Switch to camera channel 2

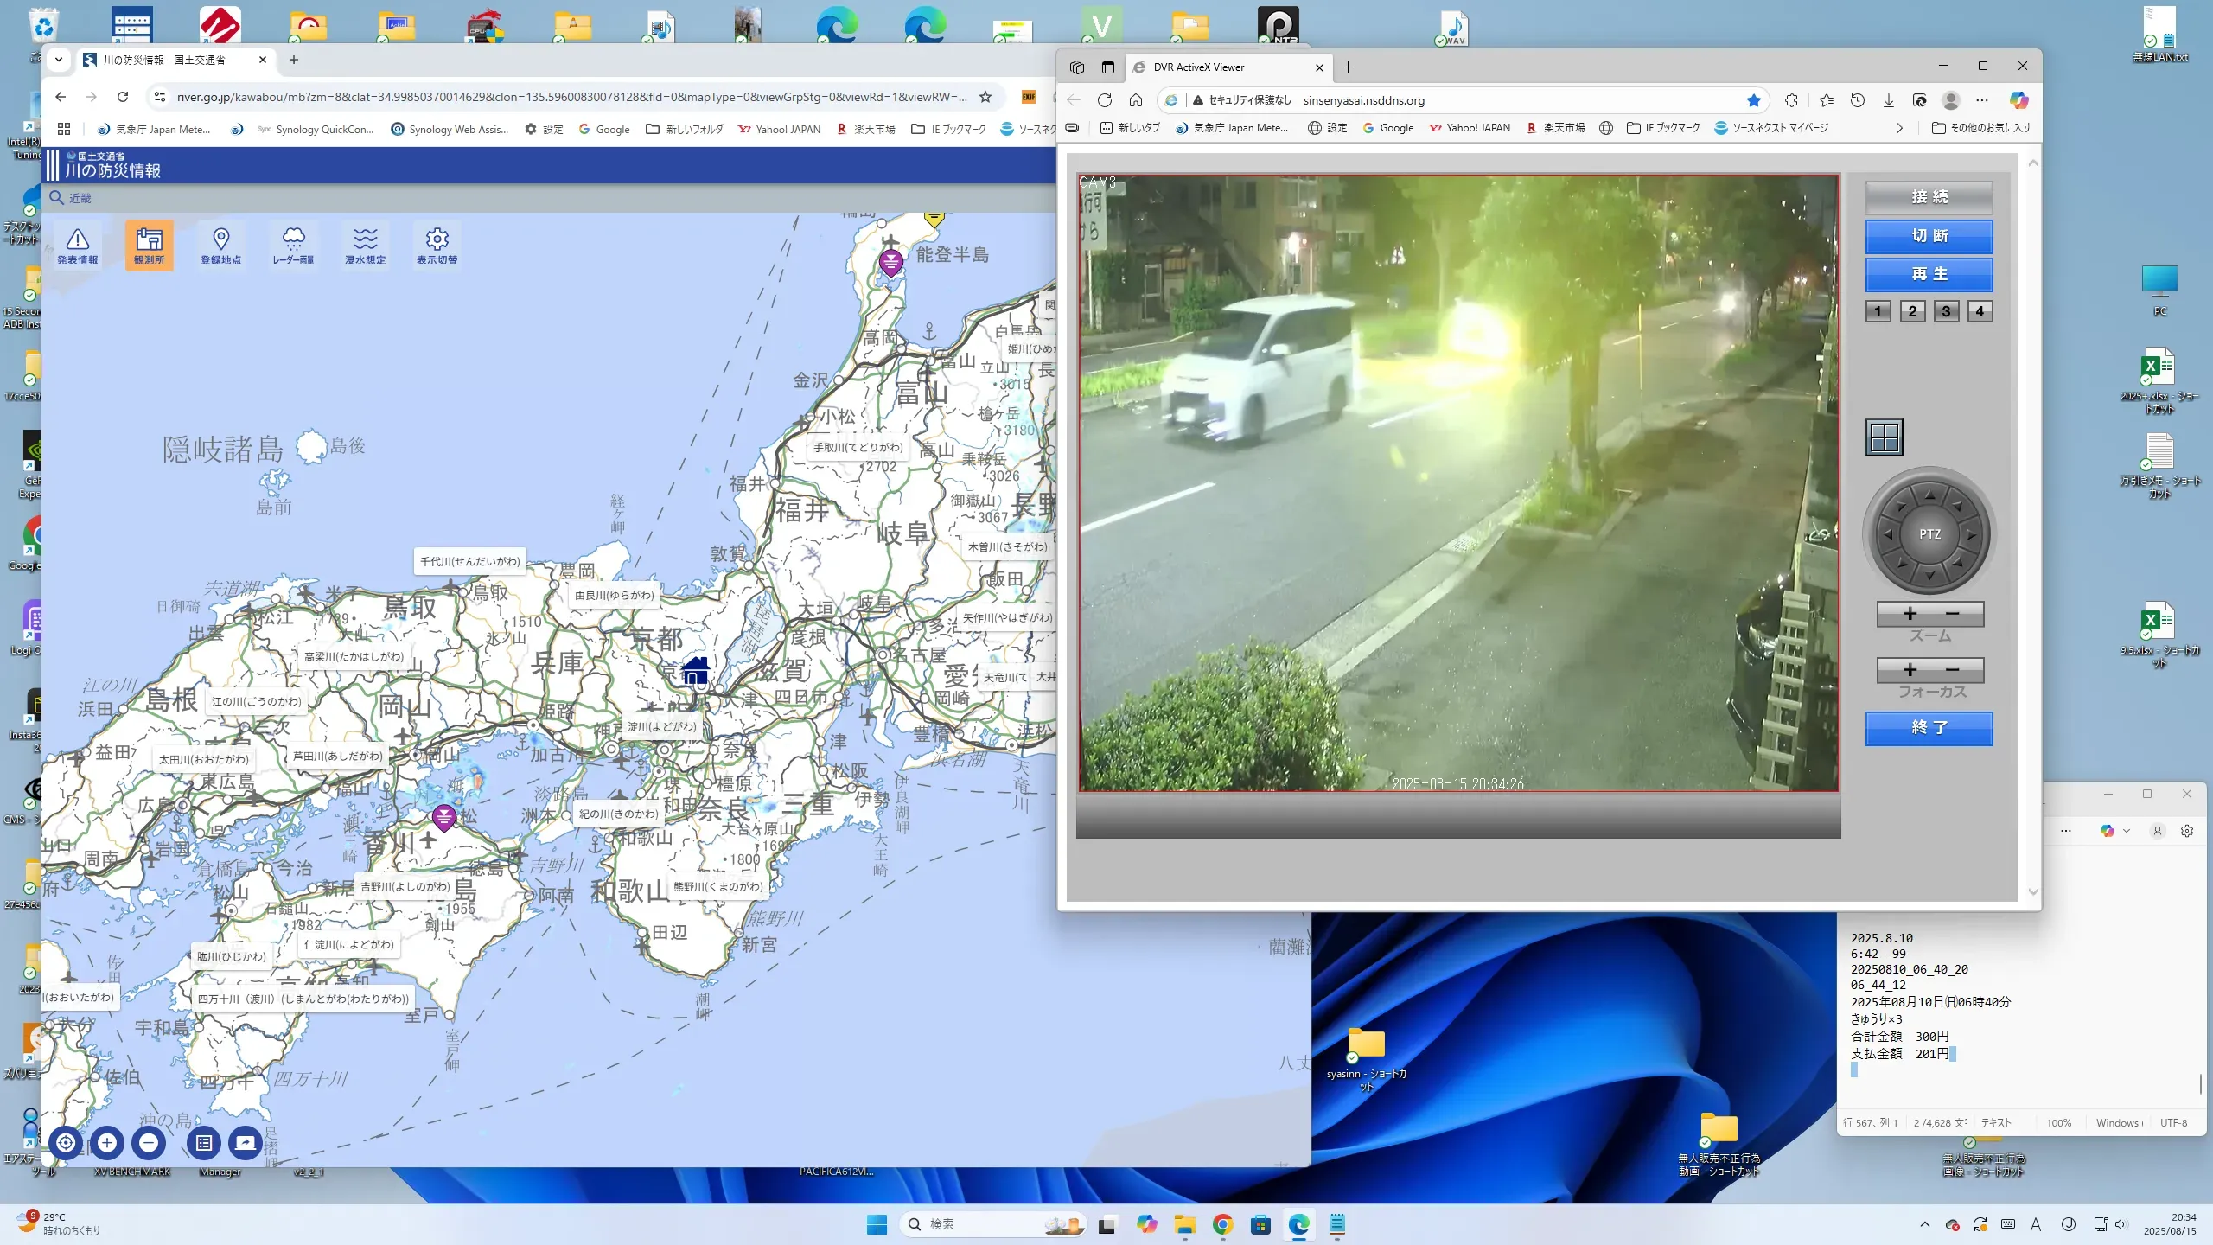[x=1911, y=311]
